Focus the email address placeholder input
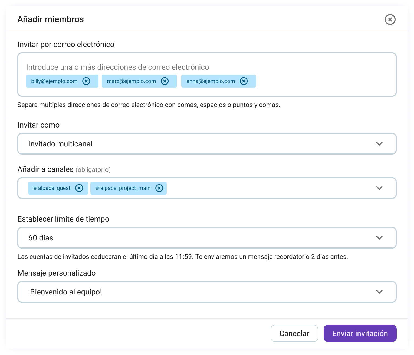414x355 pixels. pyautogui.click(x=117, y=67)
